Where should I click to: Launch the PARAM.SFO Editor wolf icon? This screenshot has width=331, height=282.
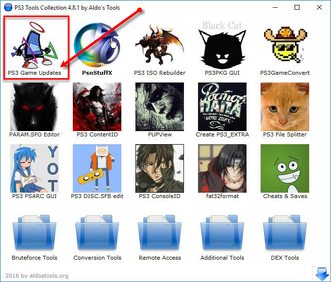(x=34, y=107)
